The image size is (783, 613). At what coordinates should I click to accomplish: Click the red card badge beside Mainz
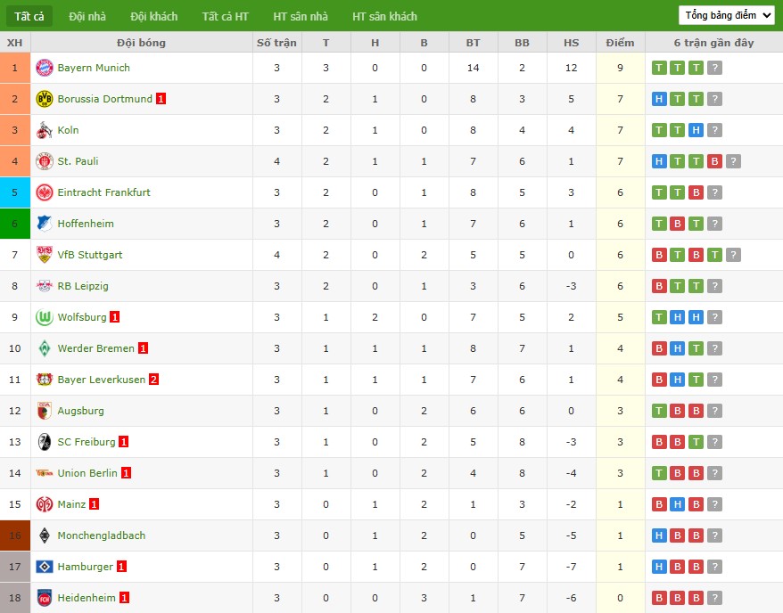pos(95,504)
